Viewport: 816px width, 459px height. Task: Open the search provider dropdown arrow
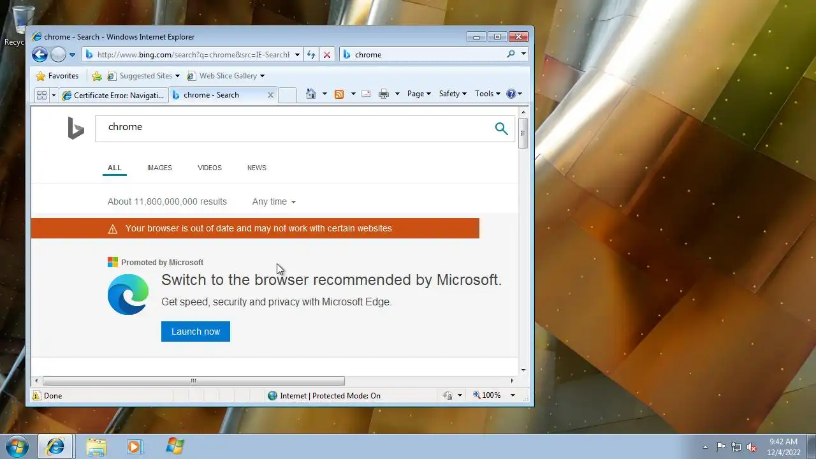523,54
